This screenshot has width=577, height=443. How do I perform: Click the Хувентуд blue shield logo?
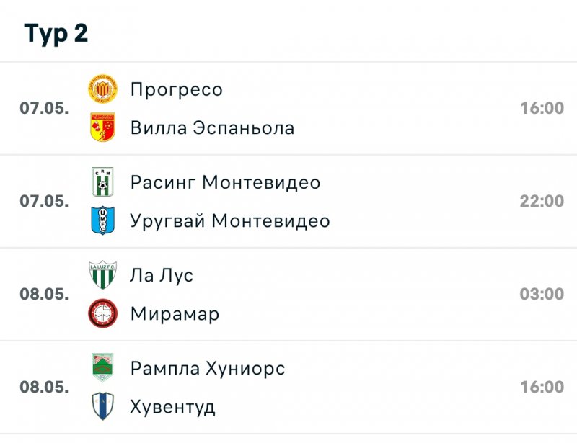102,406
